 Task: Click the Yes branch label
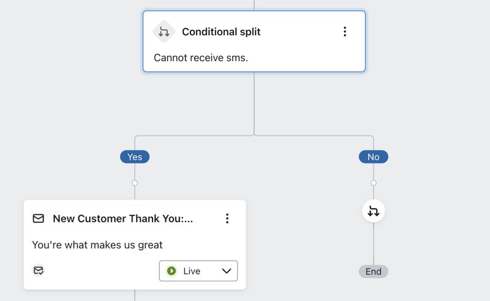(135, 157)
